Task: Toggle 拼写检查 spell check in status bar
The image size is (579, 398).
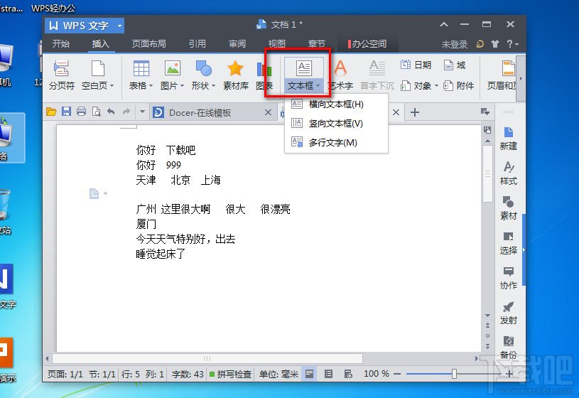Action: pyautogui.click(x=230, y=375)
